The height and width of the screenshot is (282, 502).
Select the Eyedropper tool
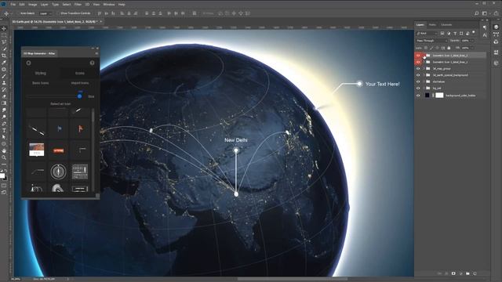click(4, 63)
